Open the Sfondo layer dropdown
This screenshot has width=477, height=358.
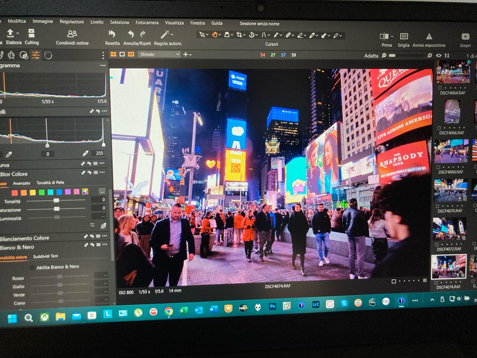click(160, 54)
